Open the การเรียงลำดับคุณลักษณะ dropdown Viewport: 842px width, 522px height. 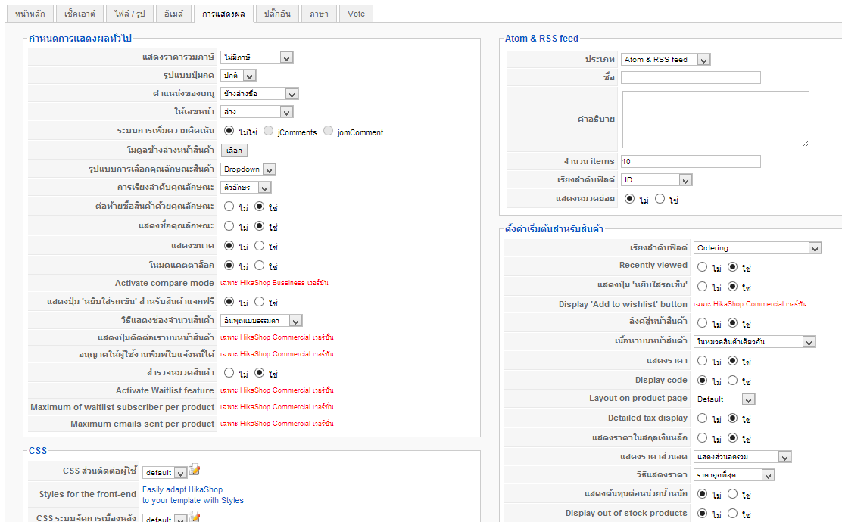coord(246,188)
